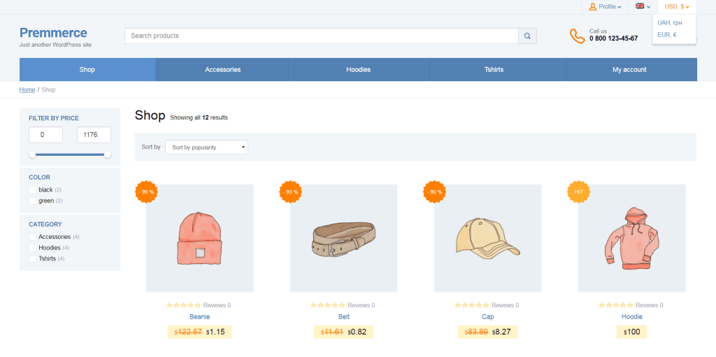Check the Tshirts category filter
Image resolution: width=716 pixels, height=357 pixels.
32,259
